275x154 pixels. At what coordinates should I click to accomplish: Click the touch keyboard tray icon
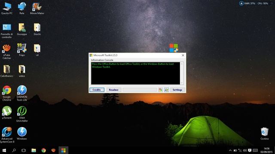(255, 150)
